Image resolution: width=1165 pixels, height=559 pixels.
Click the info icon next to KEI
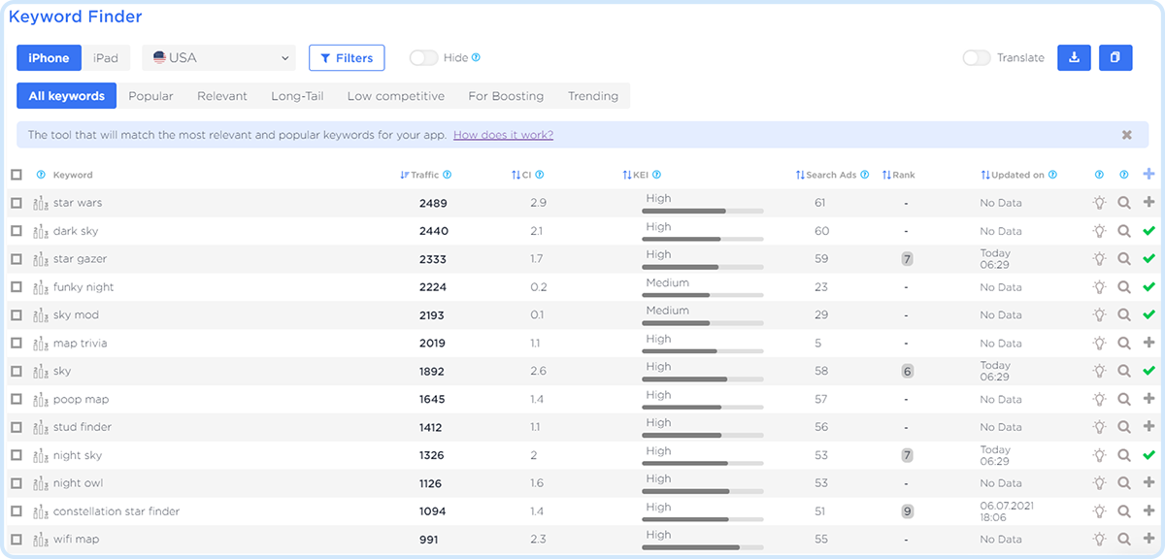[x=657, y=176]
